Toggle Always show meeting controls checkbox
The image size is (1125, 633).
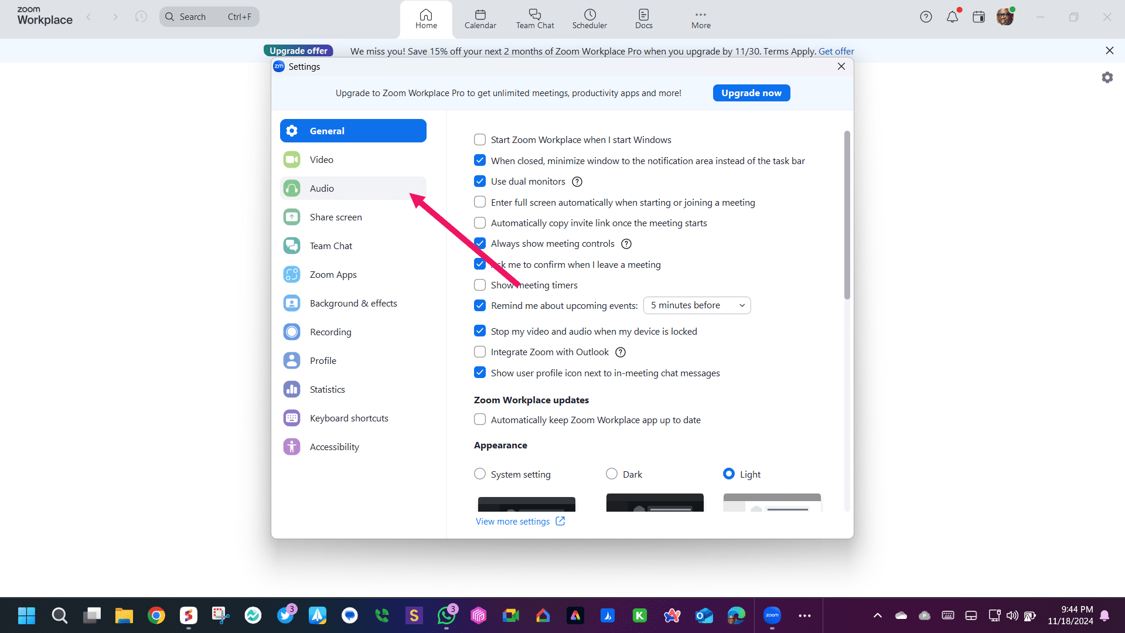pyautogui.click(x=480, y=243)
